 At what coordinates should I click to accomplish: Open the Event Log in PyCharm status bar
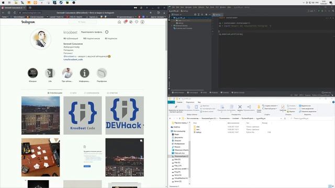coord(326,92)
